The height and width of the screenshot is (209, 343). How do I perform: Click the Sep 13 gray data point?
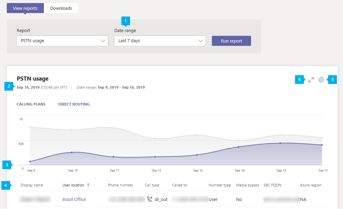point(197,135)
